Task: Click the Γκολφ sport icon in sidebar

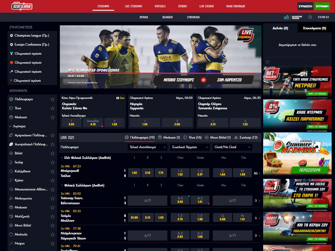Action: click(11, 162)
